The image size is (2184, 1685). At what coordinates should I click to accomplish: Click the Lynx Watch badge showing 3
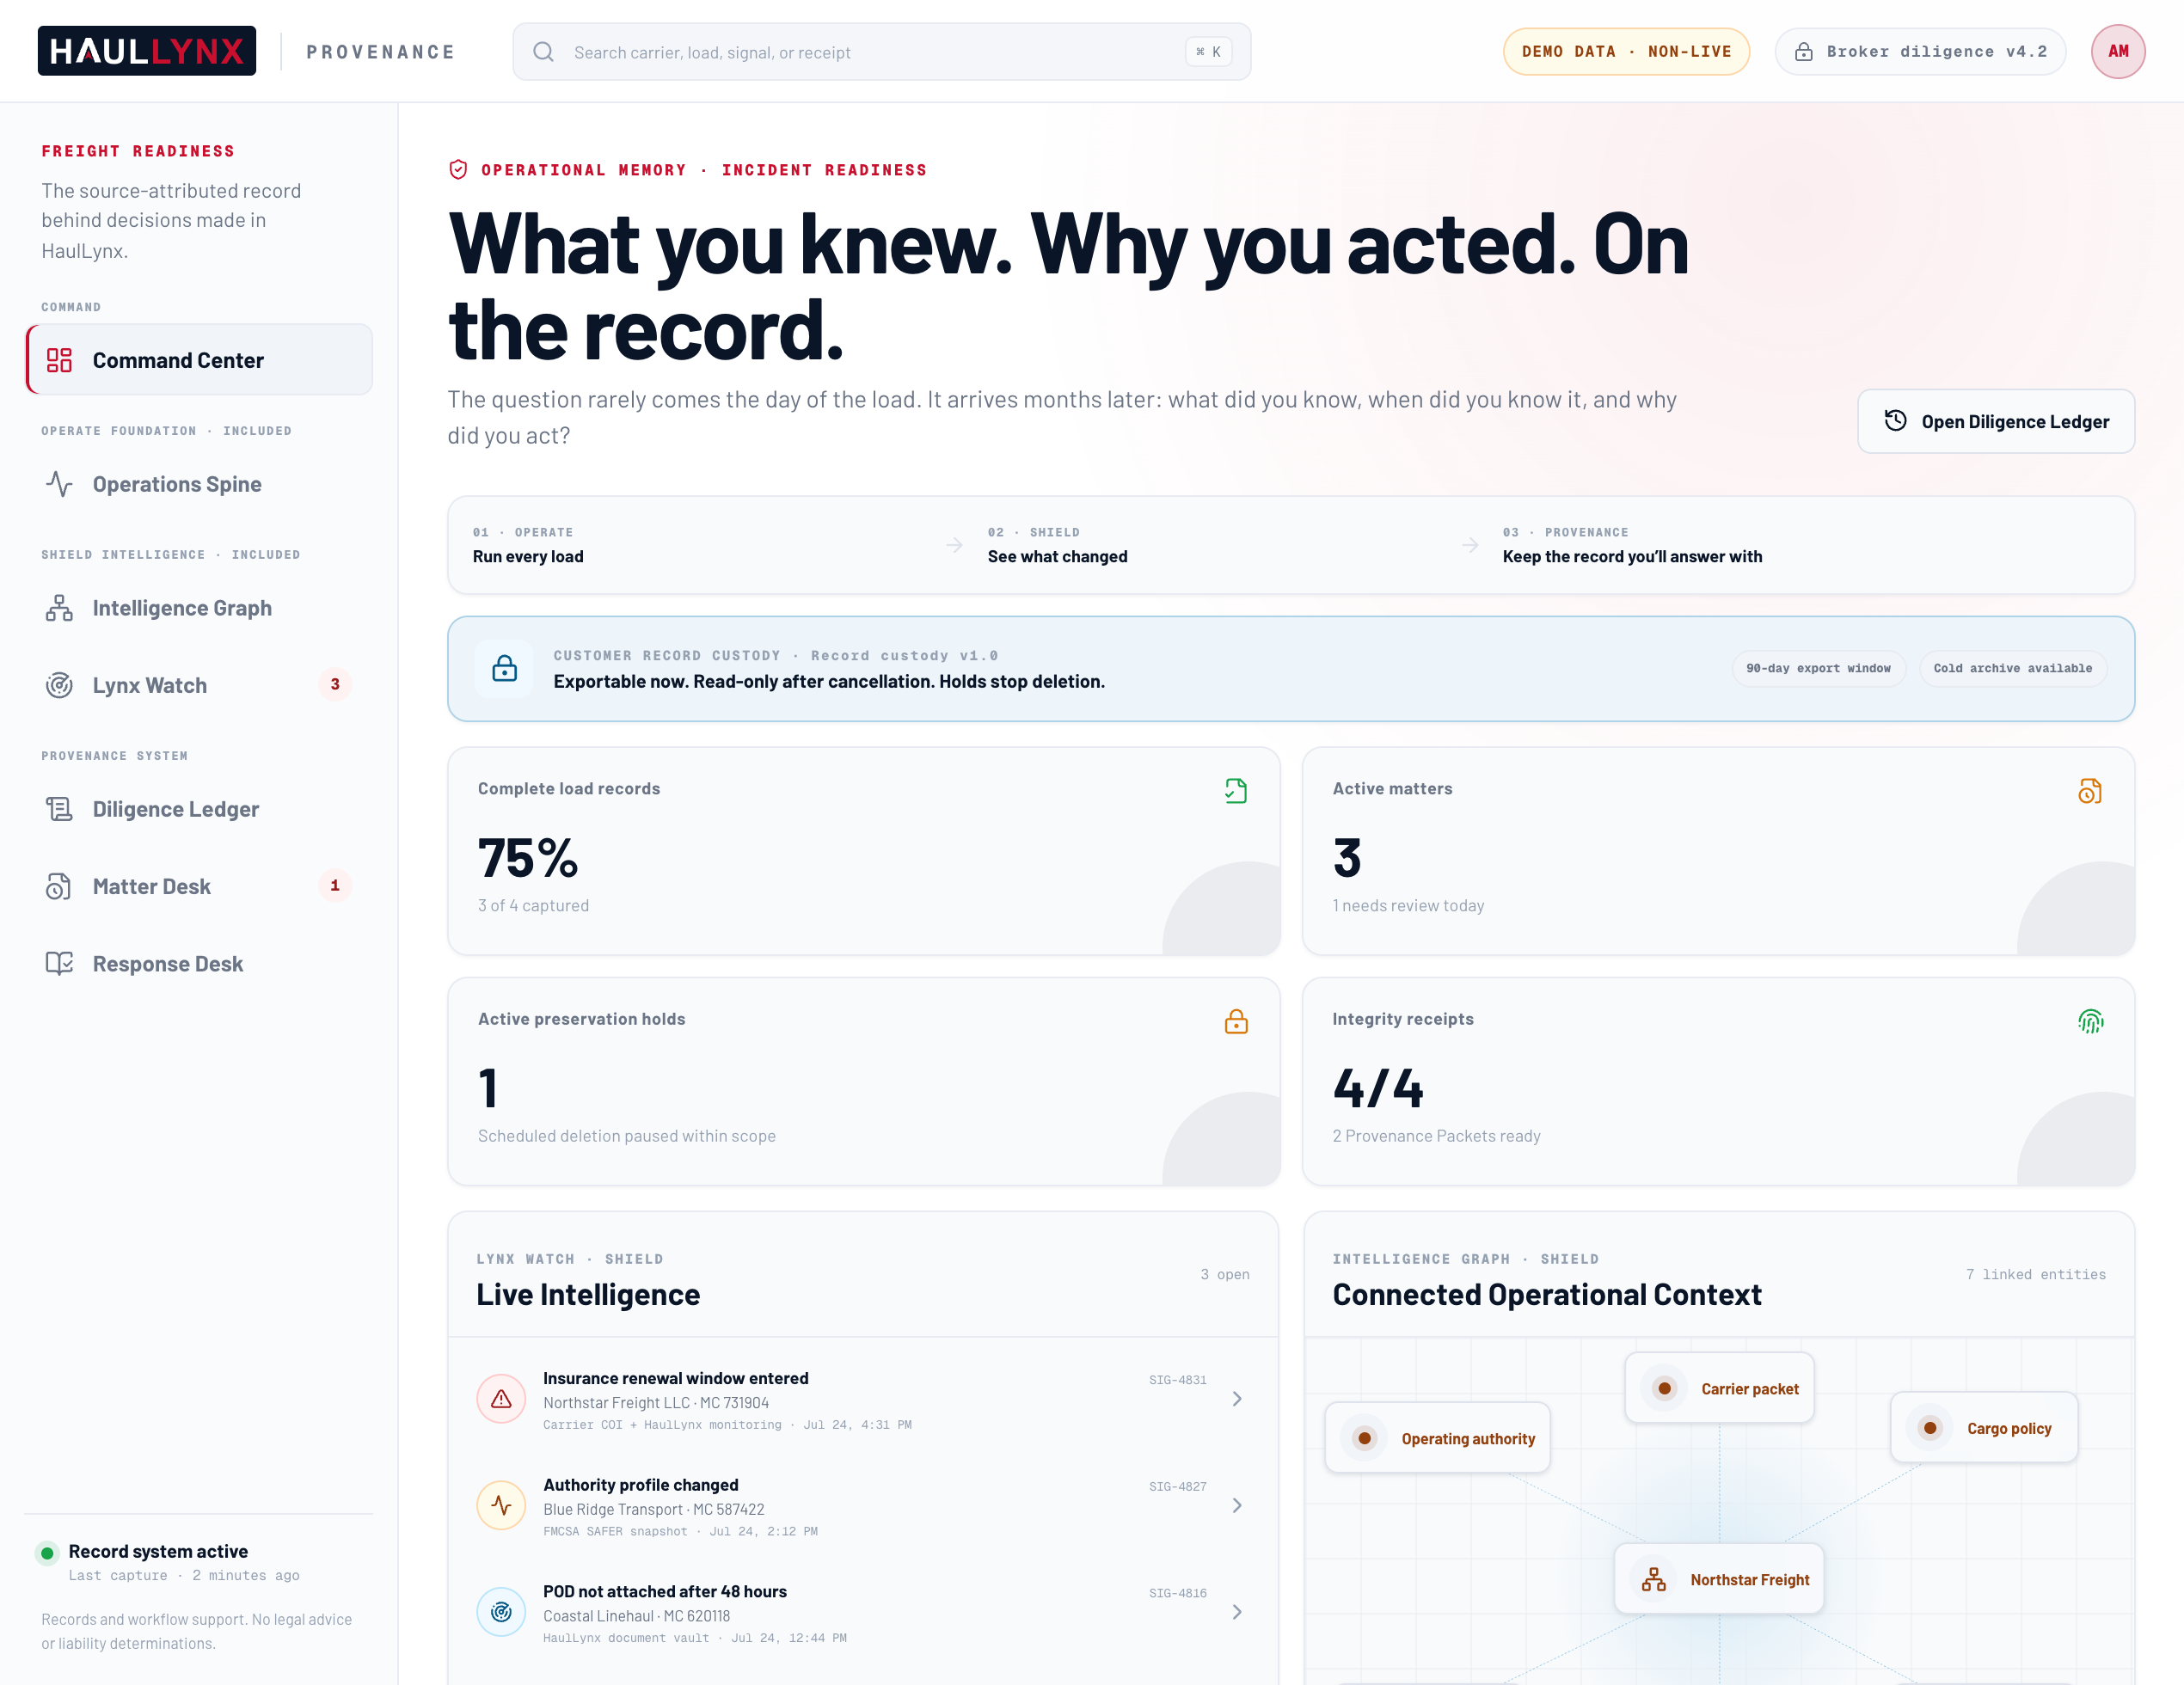335,684
